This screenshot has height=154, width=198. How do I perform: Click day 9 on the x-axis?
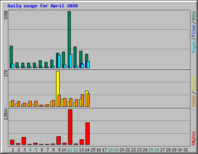[x=59, y=150]
